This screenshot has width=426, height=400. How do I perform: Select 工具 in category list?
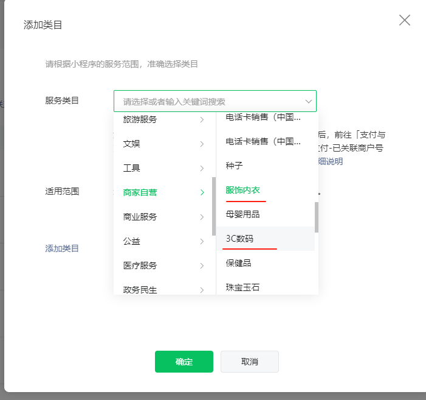click(132, 168)
